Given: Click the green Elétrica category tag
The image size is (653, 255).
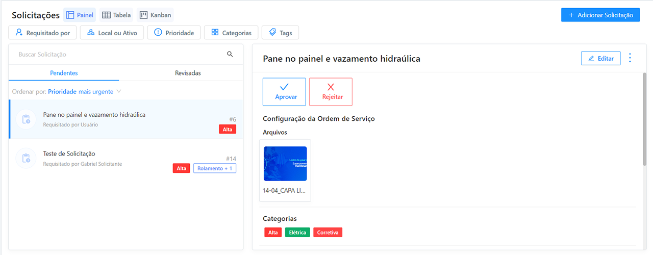Looking at the screenshot, I should point(297,233).
